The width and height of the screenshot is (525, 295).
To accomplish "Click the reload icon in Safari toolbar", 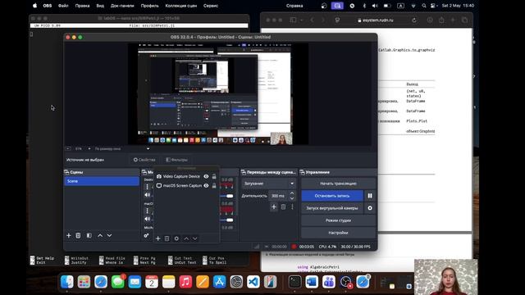I will tap(414, 20).
